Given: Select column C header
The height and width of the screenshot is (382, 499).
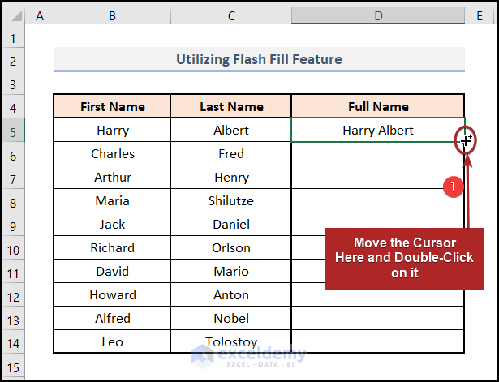Looking at the screenshot, I should point(231,15).
